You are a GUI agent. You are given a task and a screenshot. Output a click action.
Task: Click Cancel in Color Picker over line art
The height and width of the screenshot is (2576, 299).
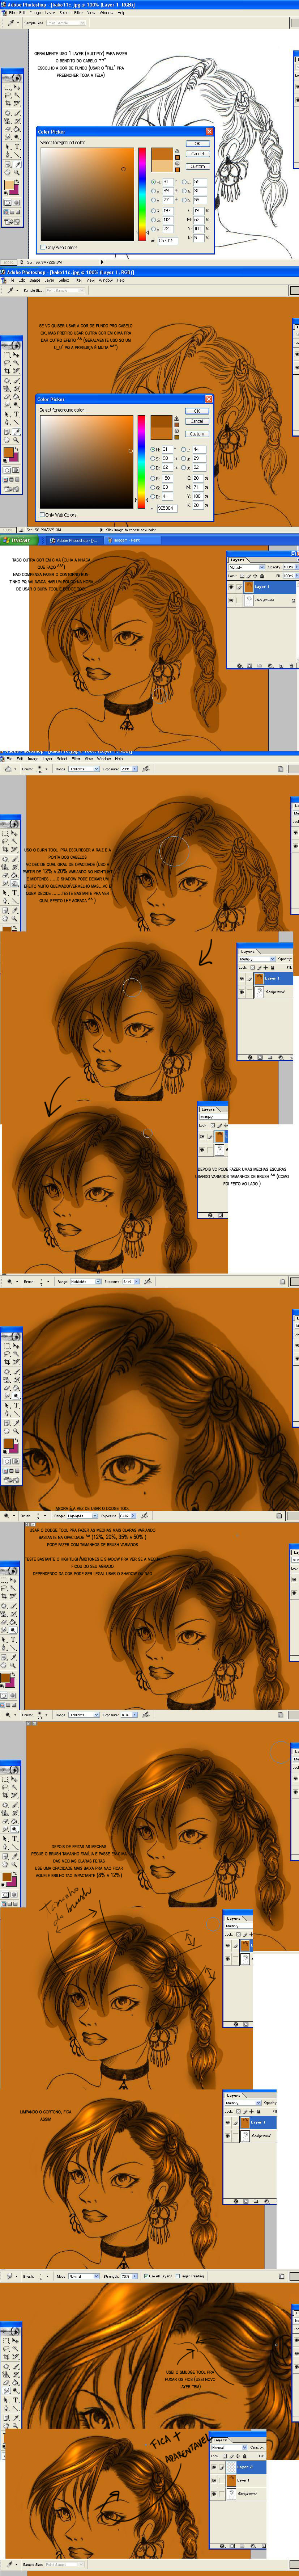pos(198,154)
